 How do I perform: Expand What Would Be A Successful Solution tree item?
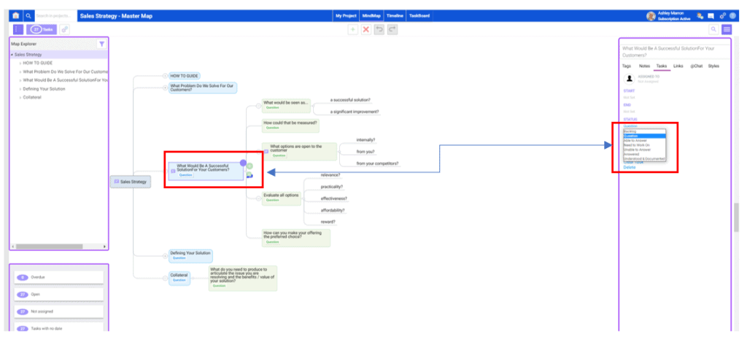pos(20,80)
